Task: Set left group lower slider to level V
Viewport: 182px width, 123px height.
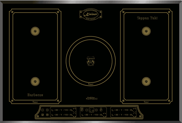Action: click(61, 115)
